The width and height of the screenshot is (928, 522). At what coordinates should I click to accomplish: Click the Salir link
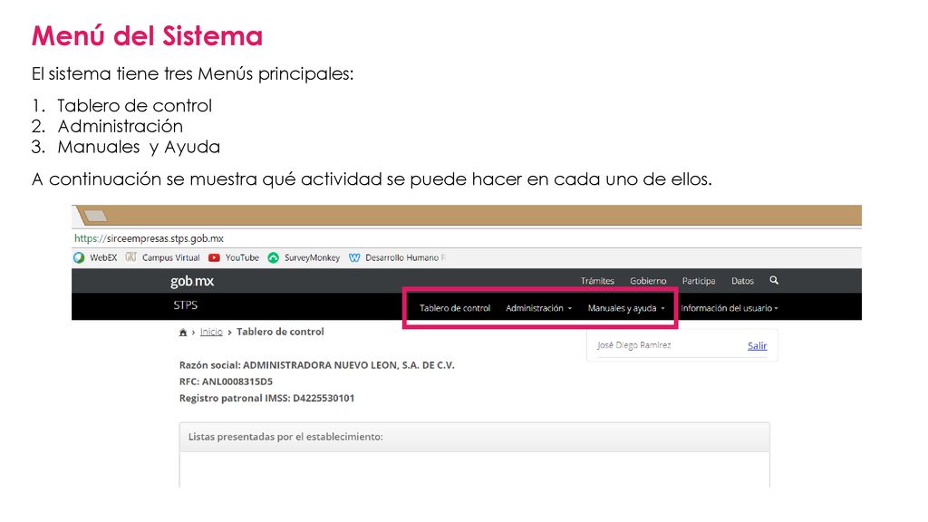click(757, 345)
